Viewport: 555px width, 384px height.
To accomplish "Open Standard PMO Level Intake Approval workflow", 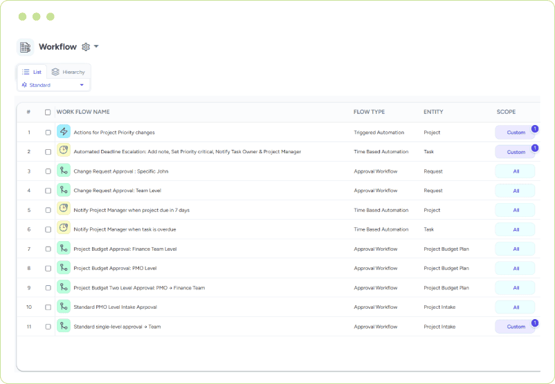I will [115, 307].
